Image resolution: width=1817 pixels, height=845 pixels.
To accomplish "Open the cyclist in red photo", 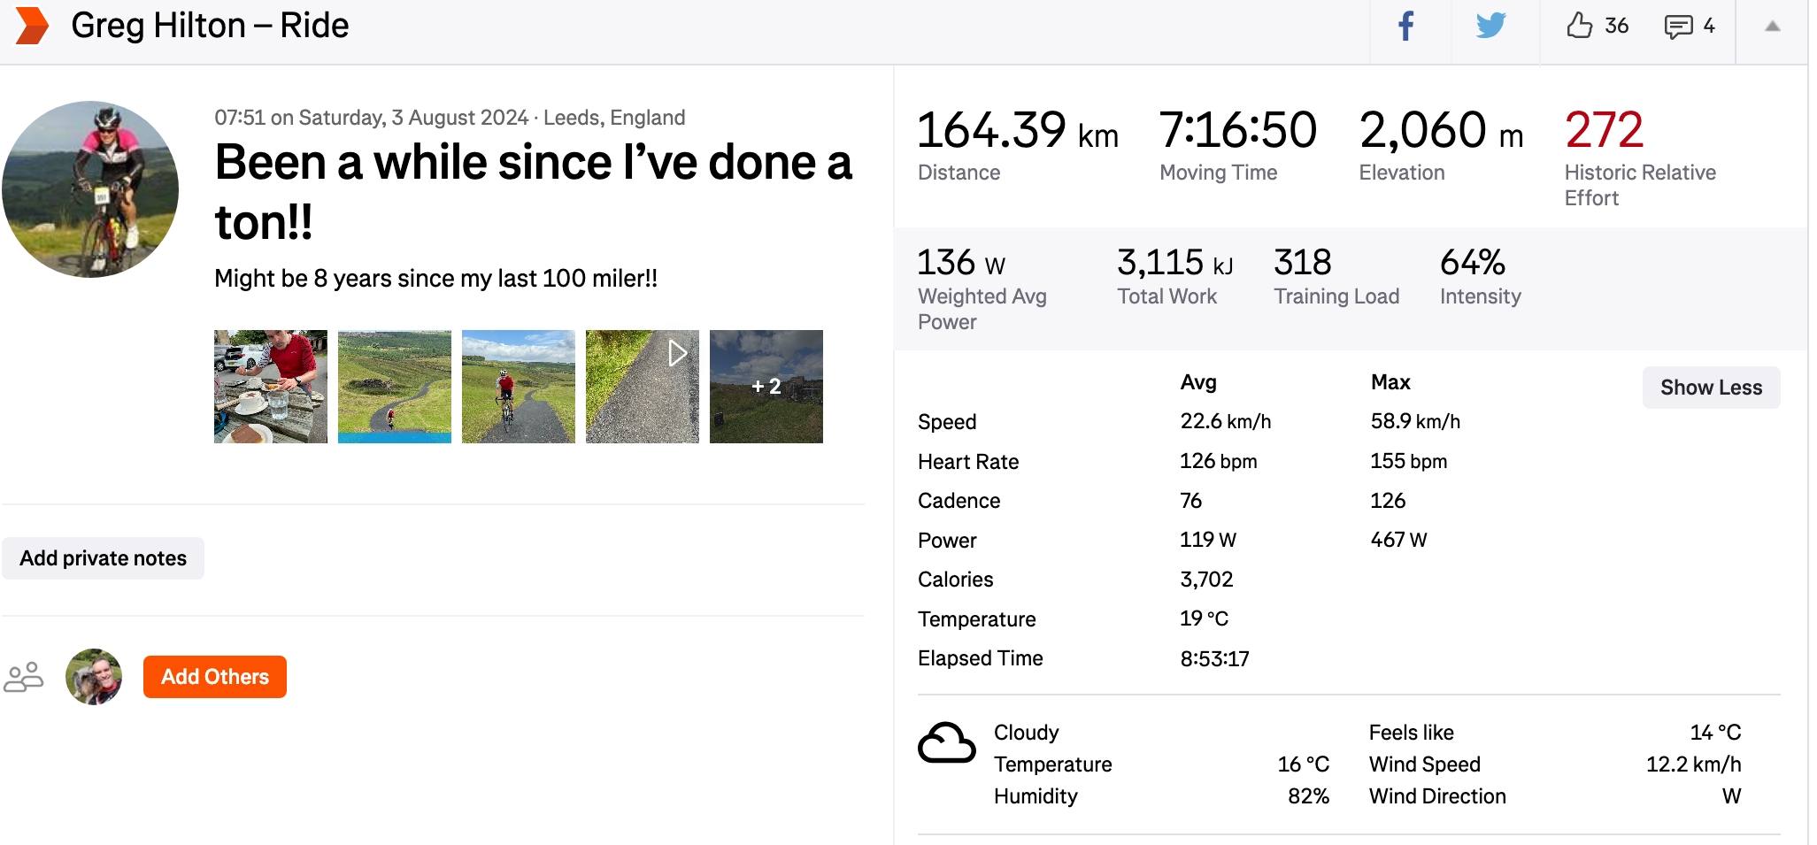I will [x=519, y=387].
